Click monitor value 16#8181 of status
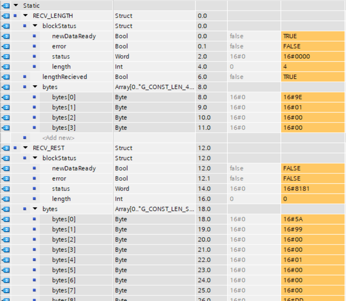The width and height of the screenshot is (346, 301). click(x=313, y=189)
